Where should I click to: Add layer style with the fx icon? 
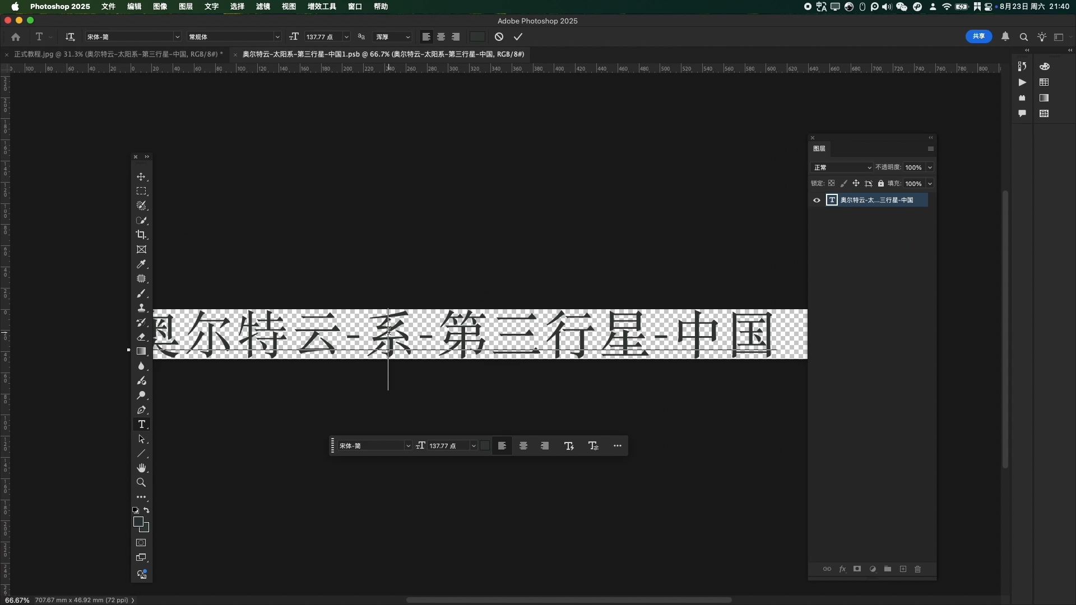coord(842,569)
